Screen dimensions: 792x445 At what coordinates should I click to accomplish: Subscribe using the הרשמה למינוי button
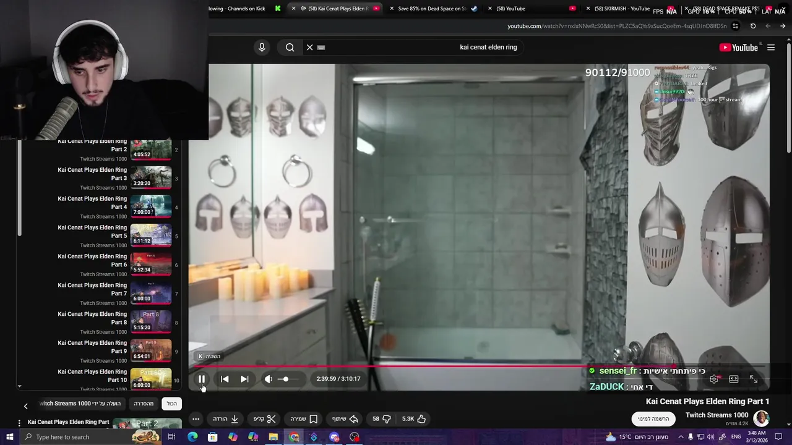654,418
